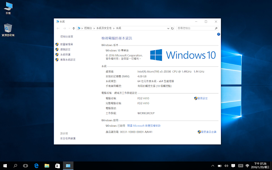Viewport: 272px width, 170px height.
Task: Select Windows 10 專業版 edition text
Action: click(x=117, y=51)
